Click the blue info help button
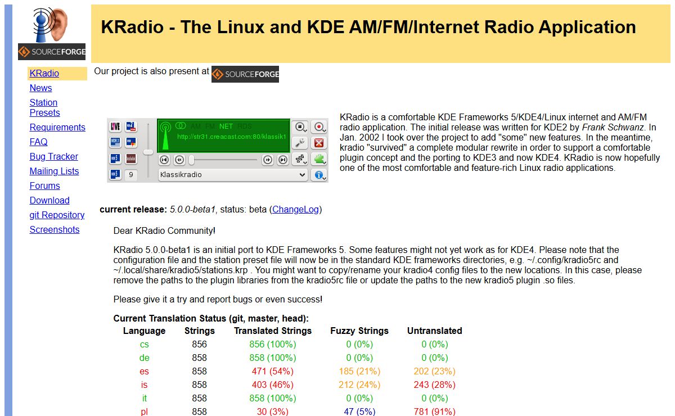The image size is (675, 416). click(x=319, y=175)
